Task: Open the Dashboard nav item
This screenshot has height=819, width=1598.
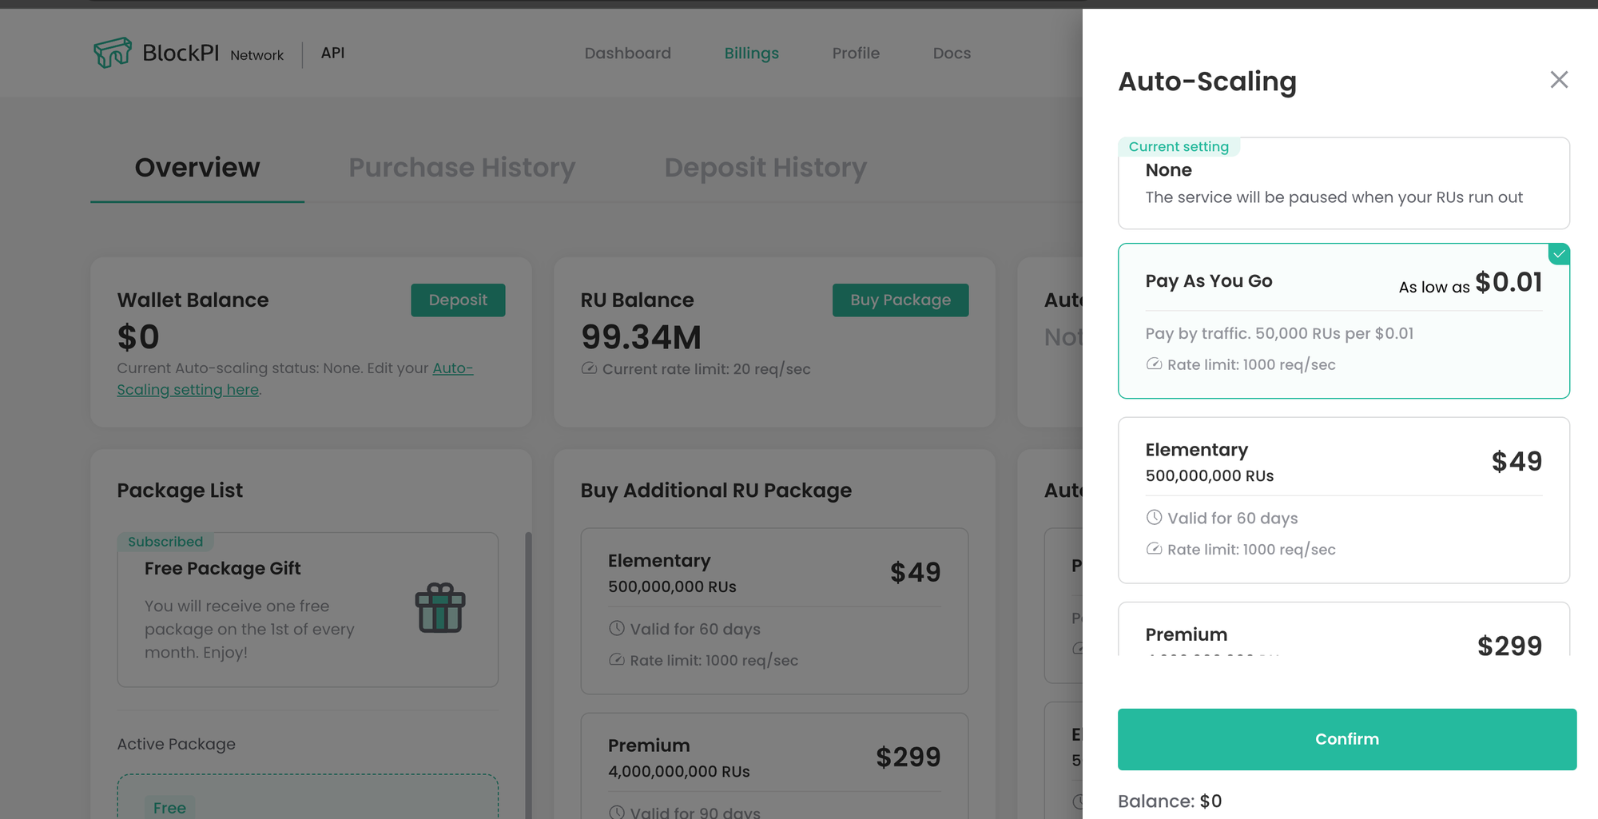Action: coord(627,54)
